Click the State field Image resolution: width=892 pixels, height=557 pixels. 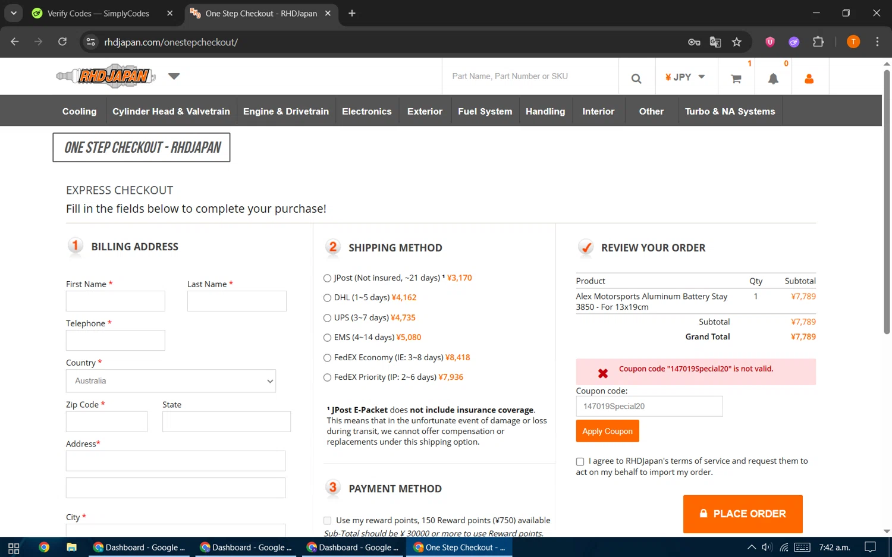[227, 421]
